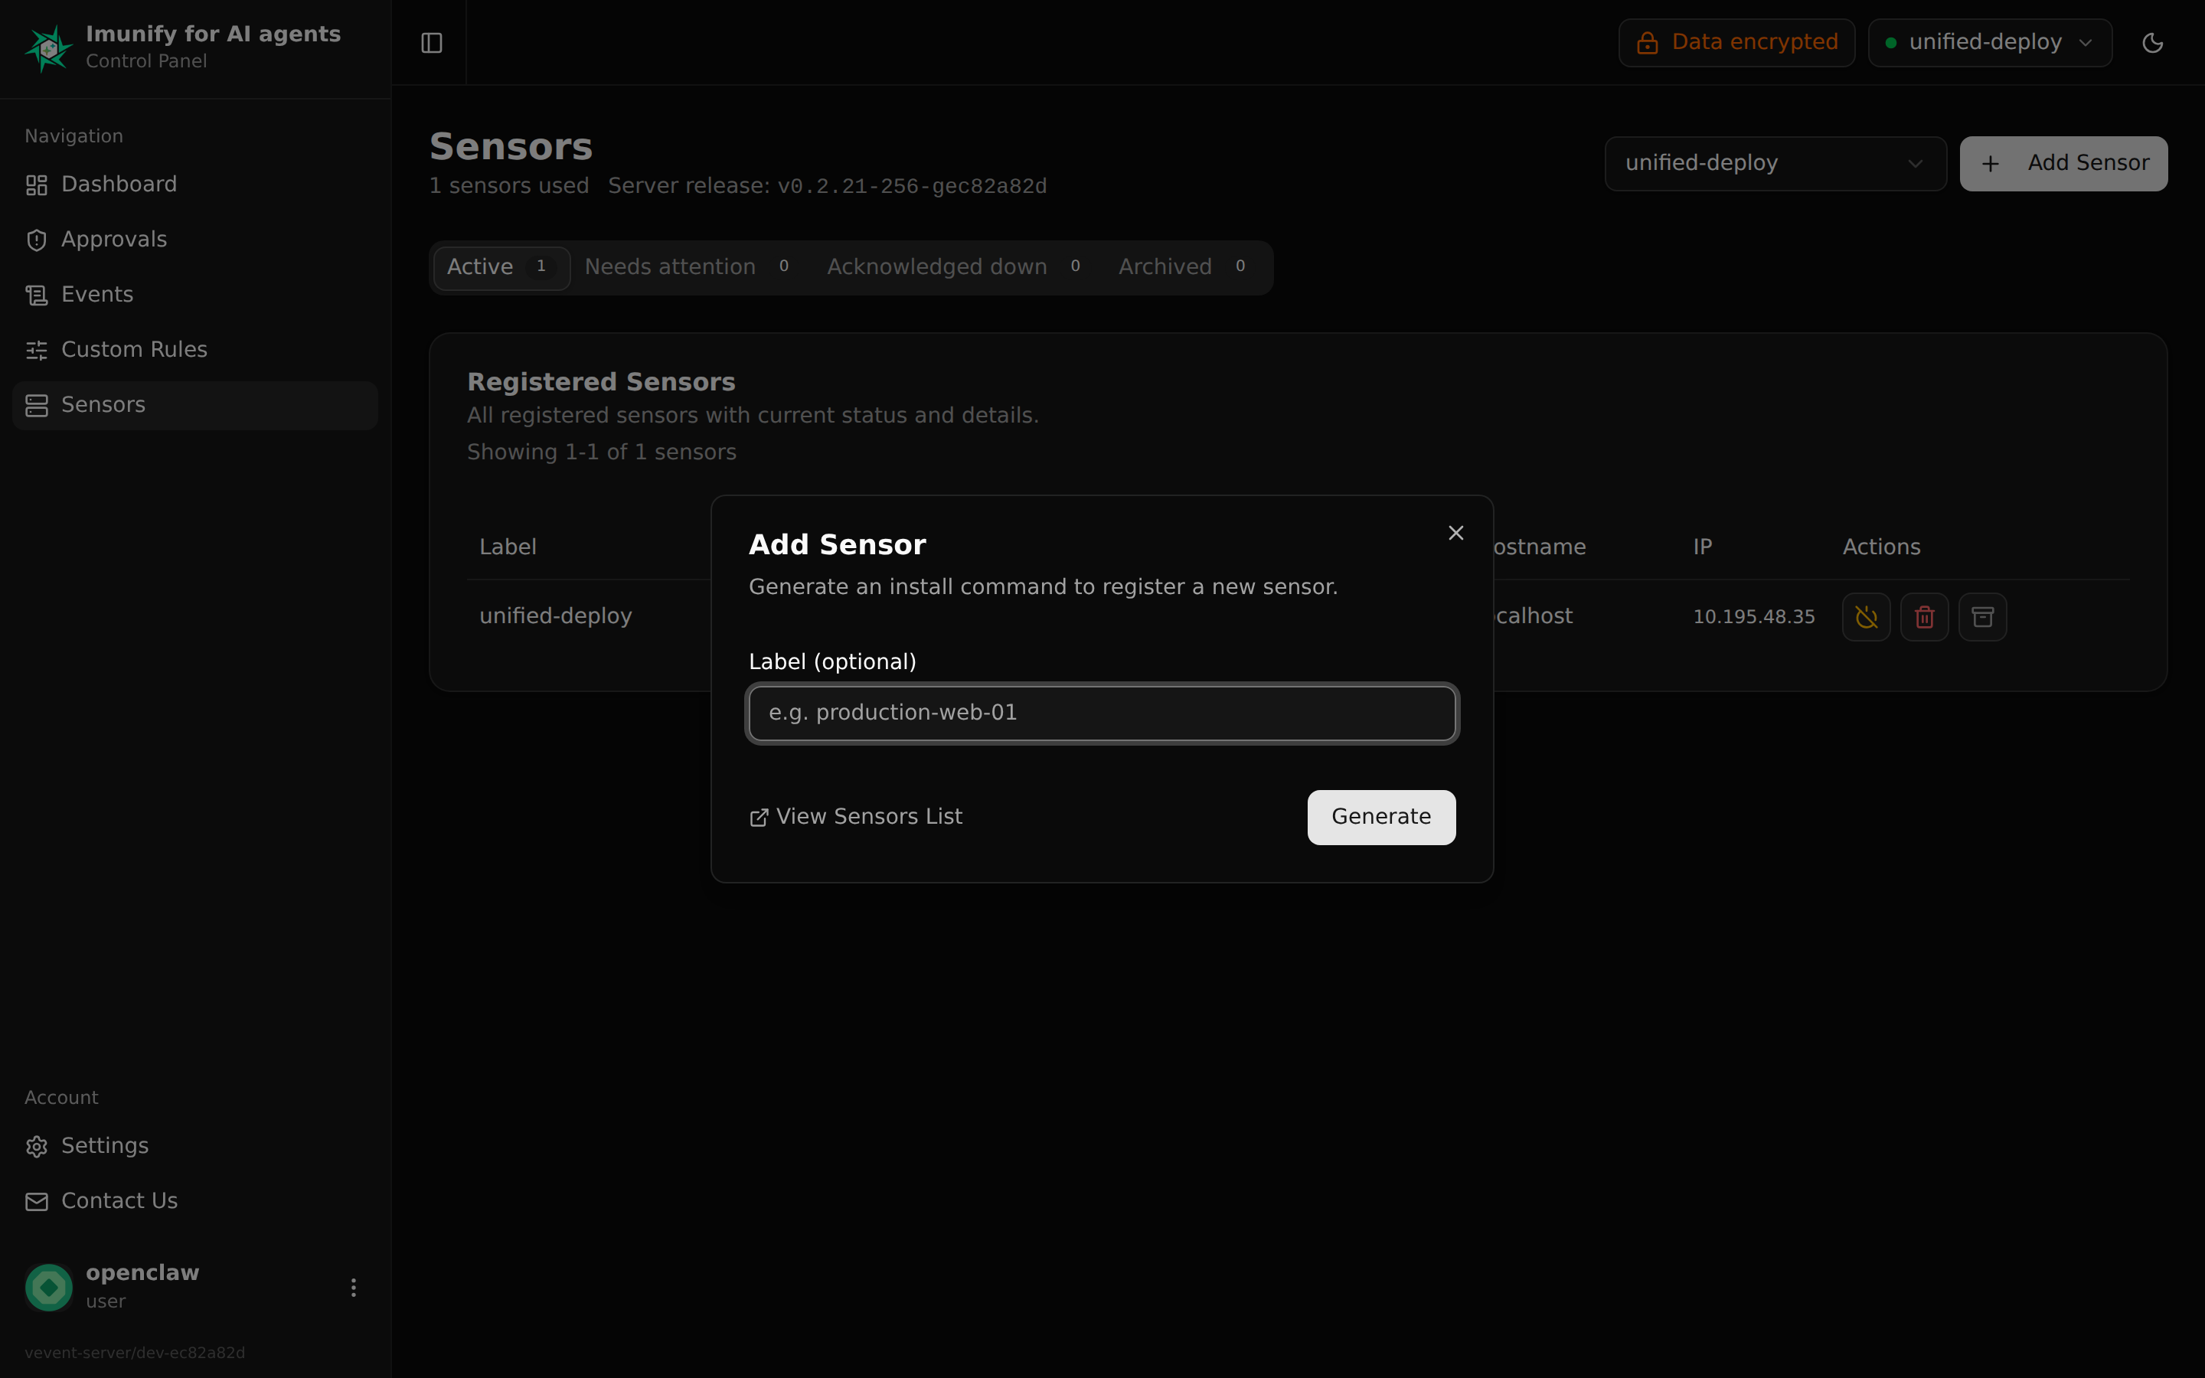Viewport: 2205px width, 1378px height.
Task: Click the Add Sensor button
Action: tap(2063, 163)
